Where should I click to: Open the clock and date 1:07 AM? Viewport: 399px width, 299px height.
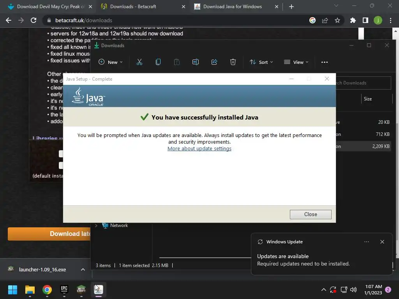(373, 290)
